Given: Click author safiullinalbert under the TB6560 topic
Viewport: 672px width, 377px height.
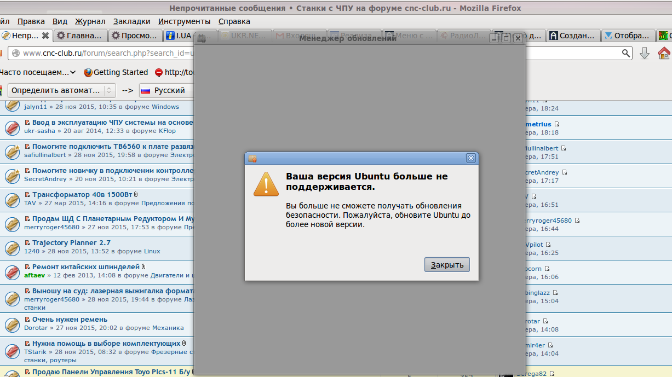Looking at the screenshot, I should click(45, 155).
